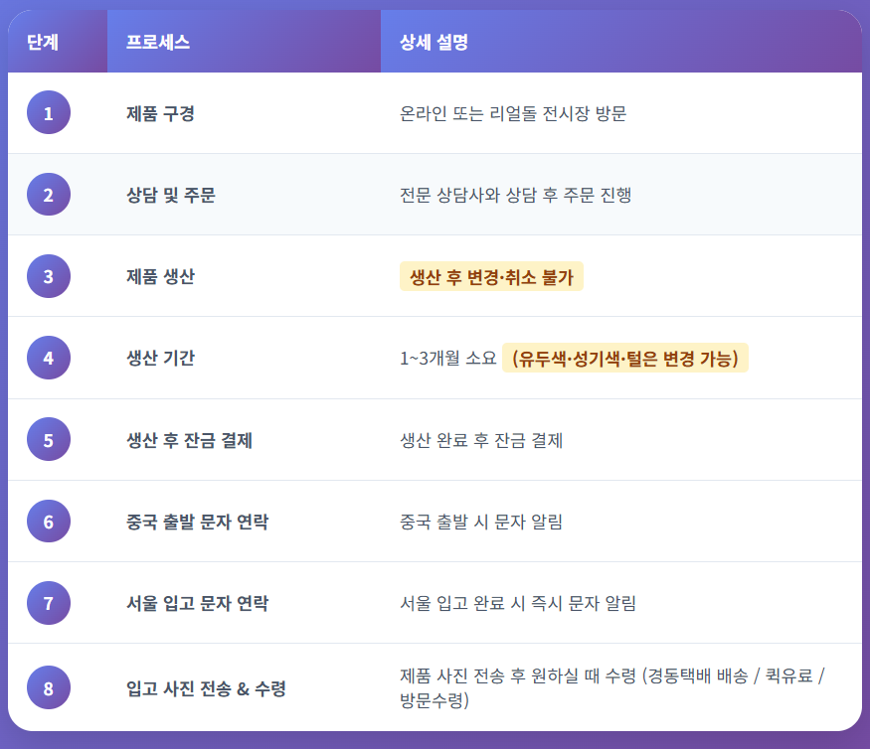Click the 서울 입고 문자 연락 label
This screenshot has width=870, height=749.
[x=197, y=603]
